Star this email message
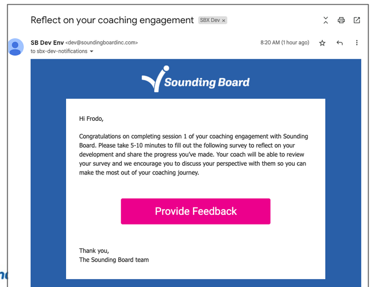The image size is (381, 287). click(322, 43)
